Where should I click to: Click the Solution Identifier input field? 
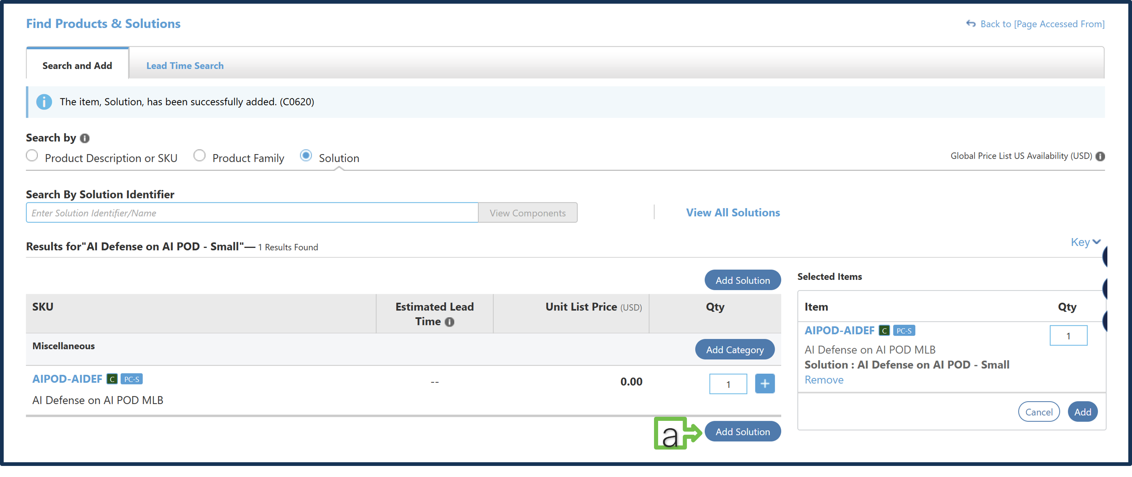(x=252, y=213)
